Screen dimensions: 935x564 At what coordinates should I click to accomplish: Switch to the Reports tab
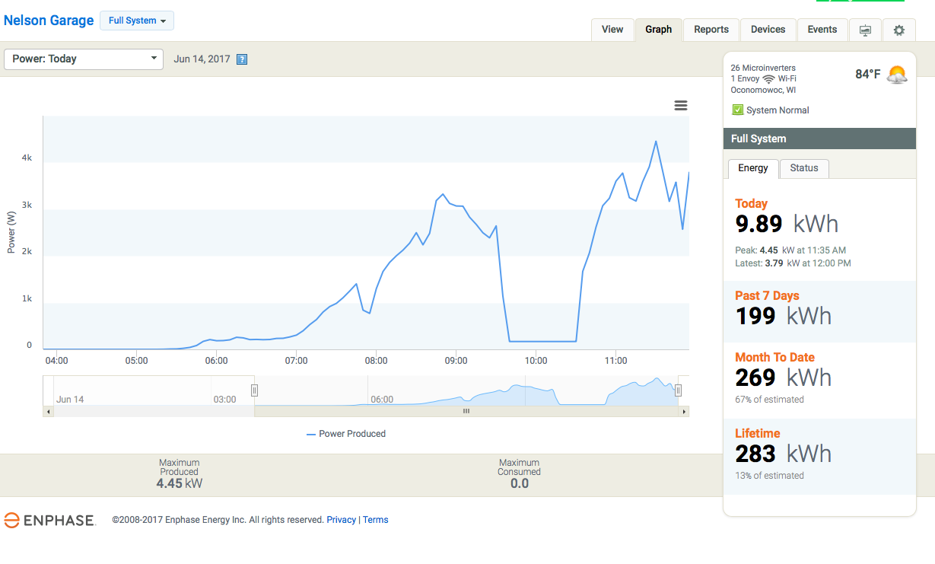(x=711, y=30)
